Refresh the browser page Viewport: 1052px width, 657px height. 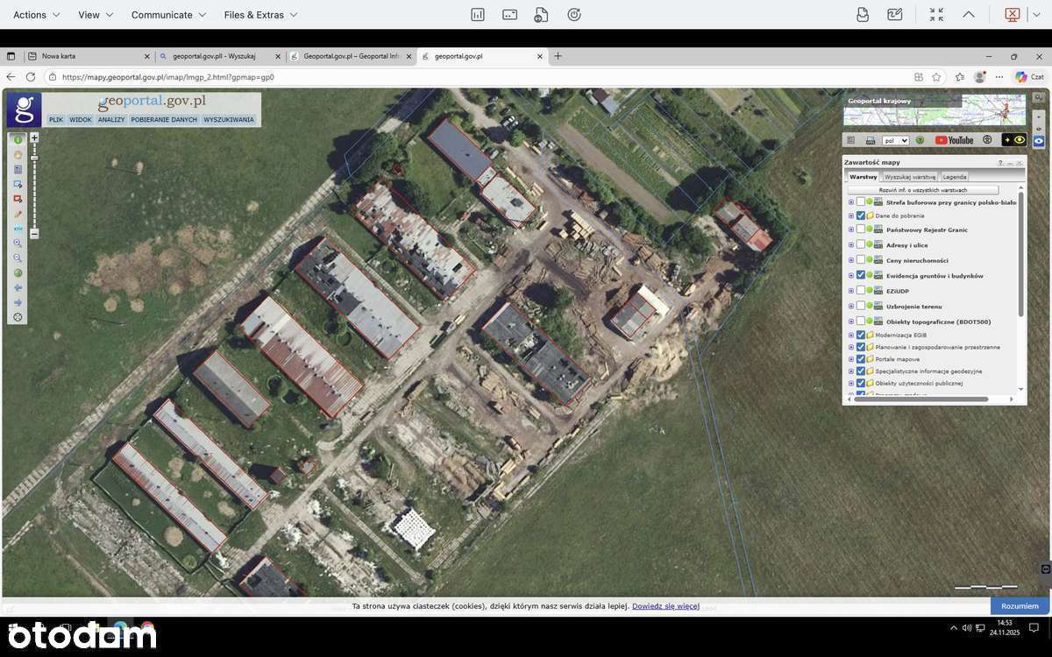coord(31,77)
